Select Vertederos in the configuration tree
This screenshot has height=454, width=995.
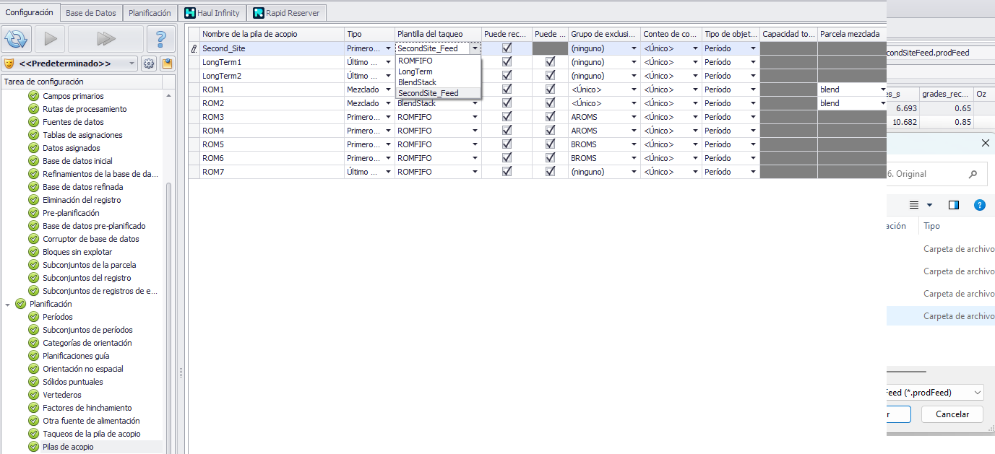[x=62, y=395]
